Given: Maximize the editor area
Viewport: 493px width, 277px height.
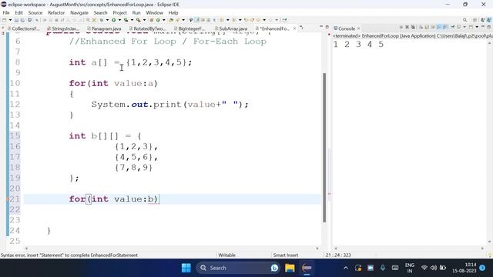Looking at the screenshot, I should (327, 27).
